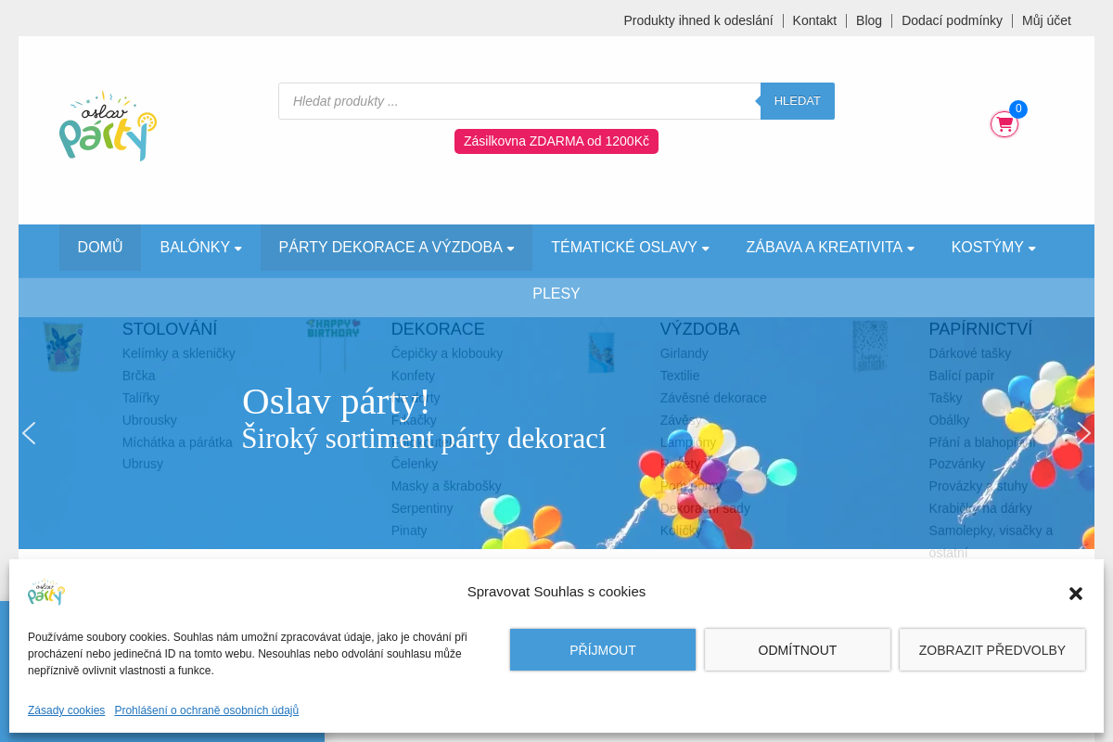The image size is (1113, 742).
Task: Click the thumbnail beside Papírnictví
Action: pyautogui.click(x=870, y=346)
